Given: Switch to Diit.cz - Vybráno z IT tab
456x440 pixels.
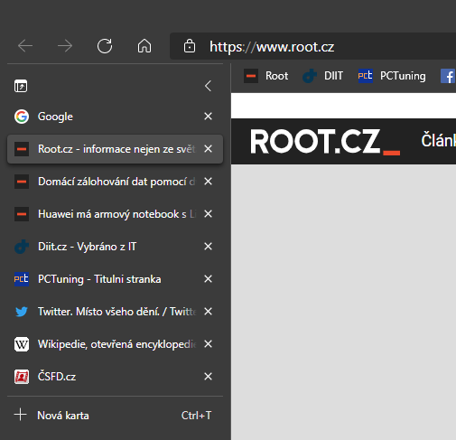Looking at the screenshot, I should click(x=115, y=247).
